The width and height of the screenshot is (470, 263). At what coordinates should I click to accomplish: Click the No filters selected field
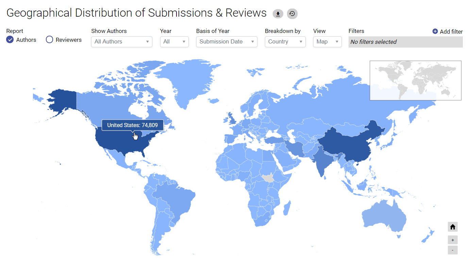[405, 42]
